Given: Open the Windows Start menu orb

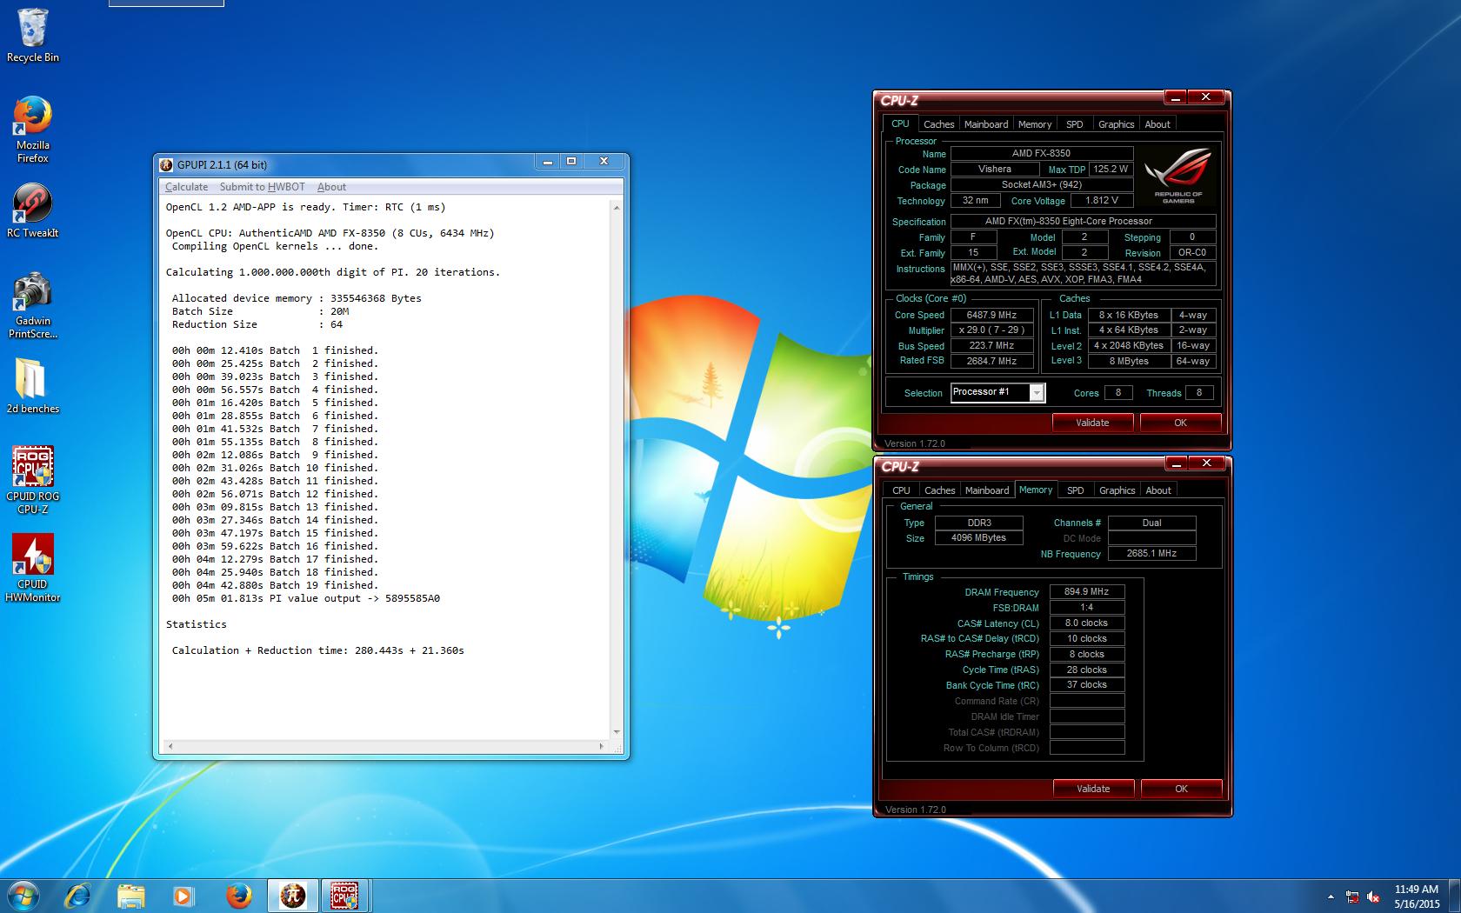Looking at the screenshot, I should tap(23, 896).
